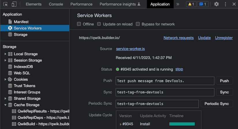
Task: Click the Manifest file icon in sidebar
Action: click(x=10, y=22)
